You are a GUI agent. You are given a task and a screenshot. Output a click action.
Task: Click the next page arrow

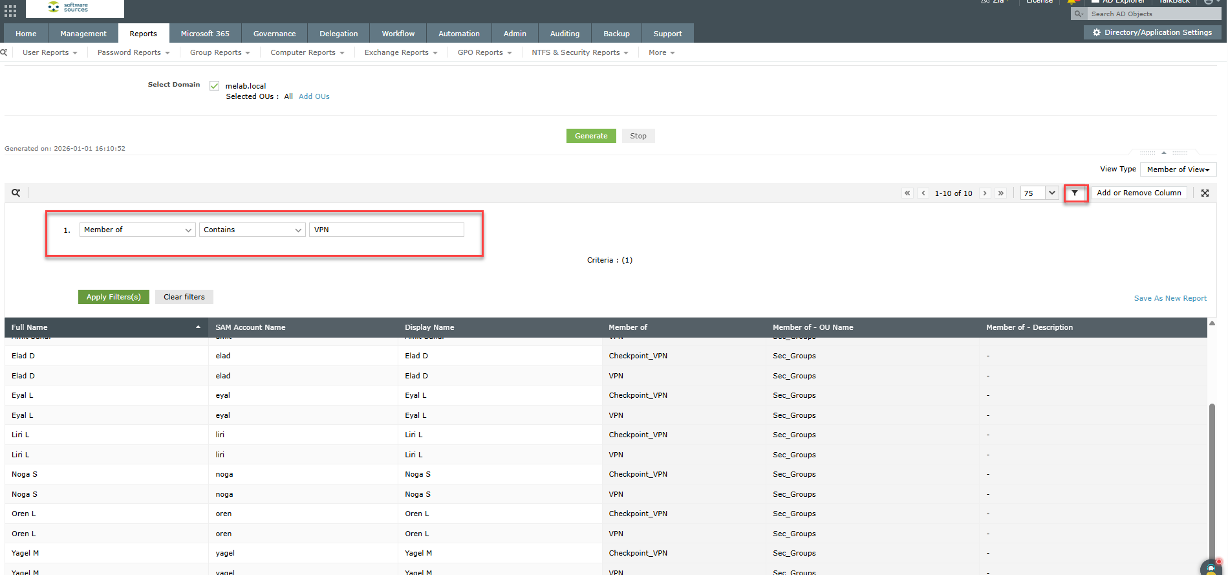tap(985, 193)
